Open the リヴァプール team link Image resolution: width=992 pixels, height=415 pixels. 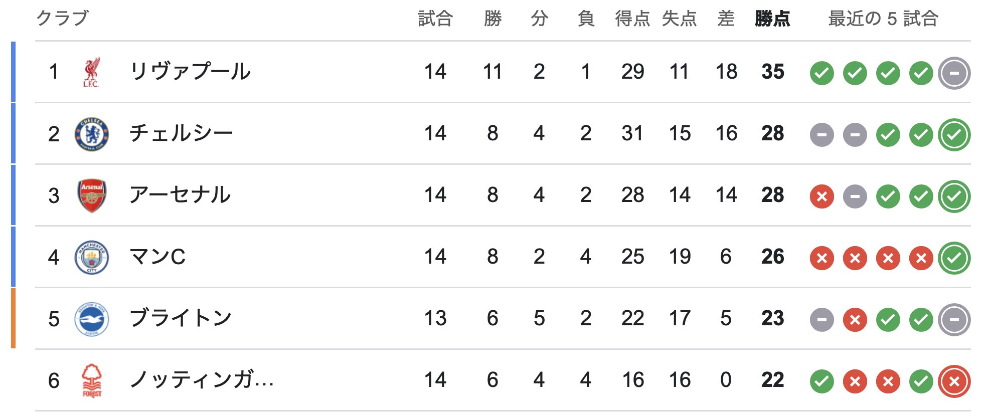click(x=190, y=71)
